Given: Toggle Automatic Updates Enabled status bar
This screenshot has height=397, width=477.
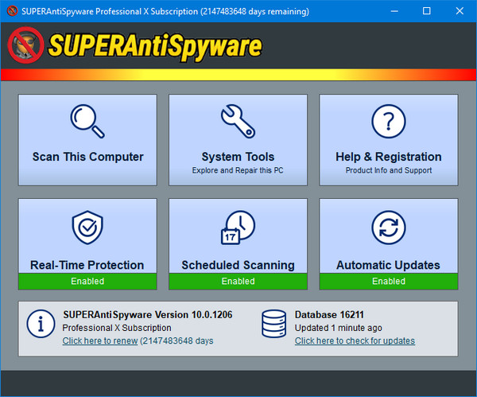Looking at the screenshot, I should pos(389,281).
